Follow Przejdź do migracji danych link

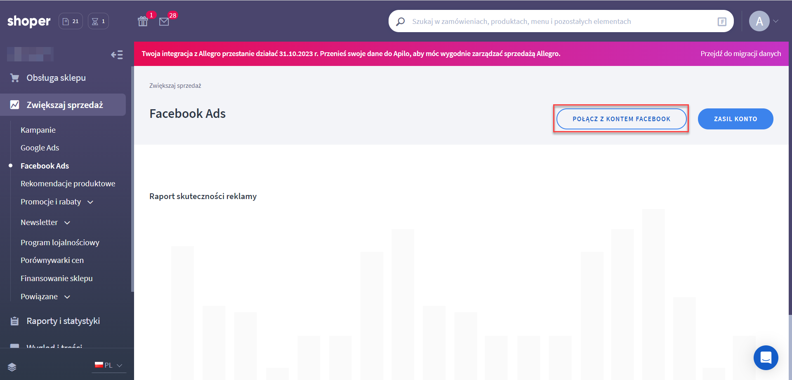(741, 54)
